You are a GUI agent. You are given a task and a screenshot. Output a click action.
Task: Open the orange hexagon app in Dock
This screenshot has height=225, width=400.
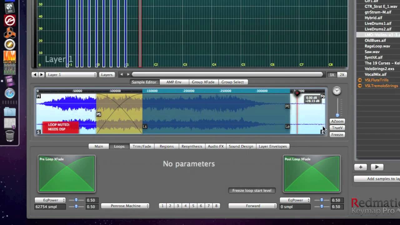pos(10,32)
